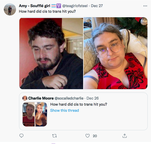This screenshot has width=151, height=144.
Task: Open Amy's round profile avatar
Action: [x=10, y=9]
